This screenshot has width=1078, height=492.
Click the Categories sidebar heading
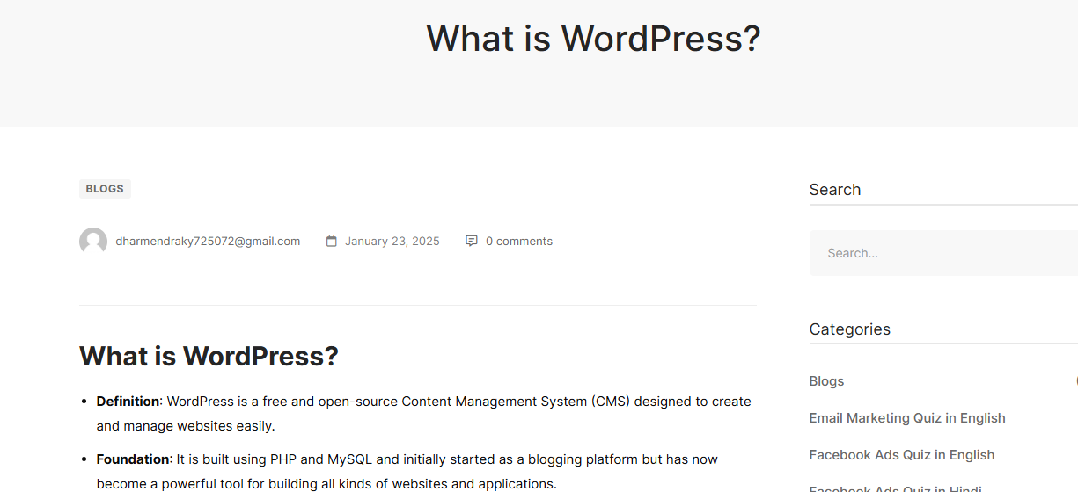[850, 329]
